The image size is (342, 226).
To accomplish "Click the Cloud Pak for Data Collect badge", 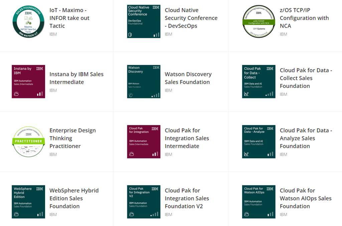I will pyautogui.click(x=259, y=81).
